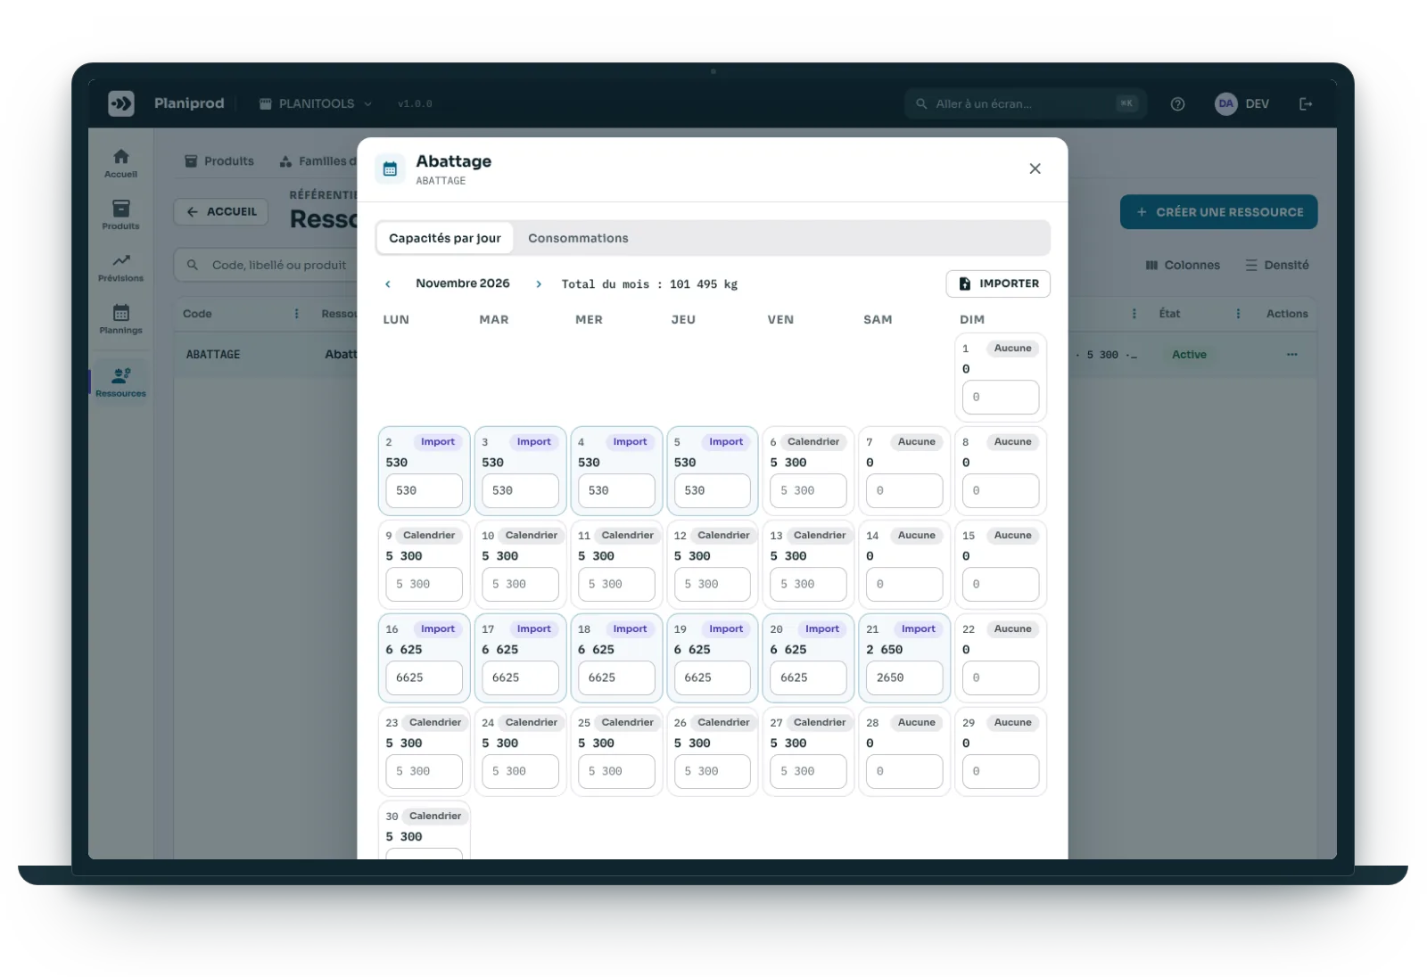Click the 'Code, libellé ou produit' search field
The image size is (1427, 977).
(x=266, y=266)
